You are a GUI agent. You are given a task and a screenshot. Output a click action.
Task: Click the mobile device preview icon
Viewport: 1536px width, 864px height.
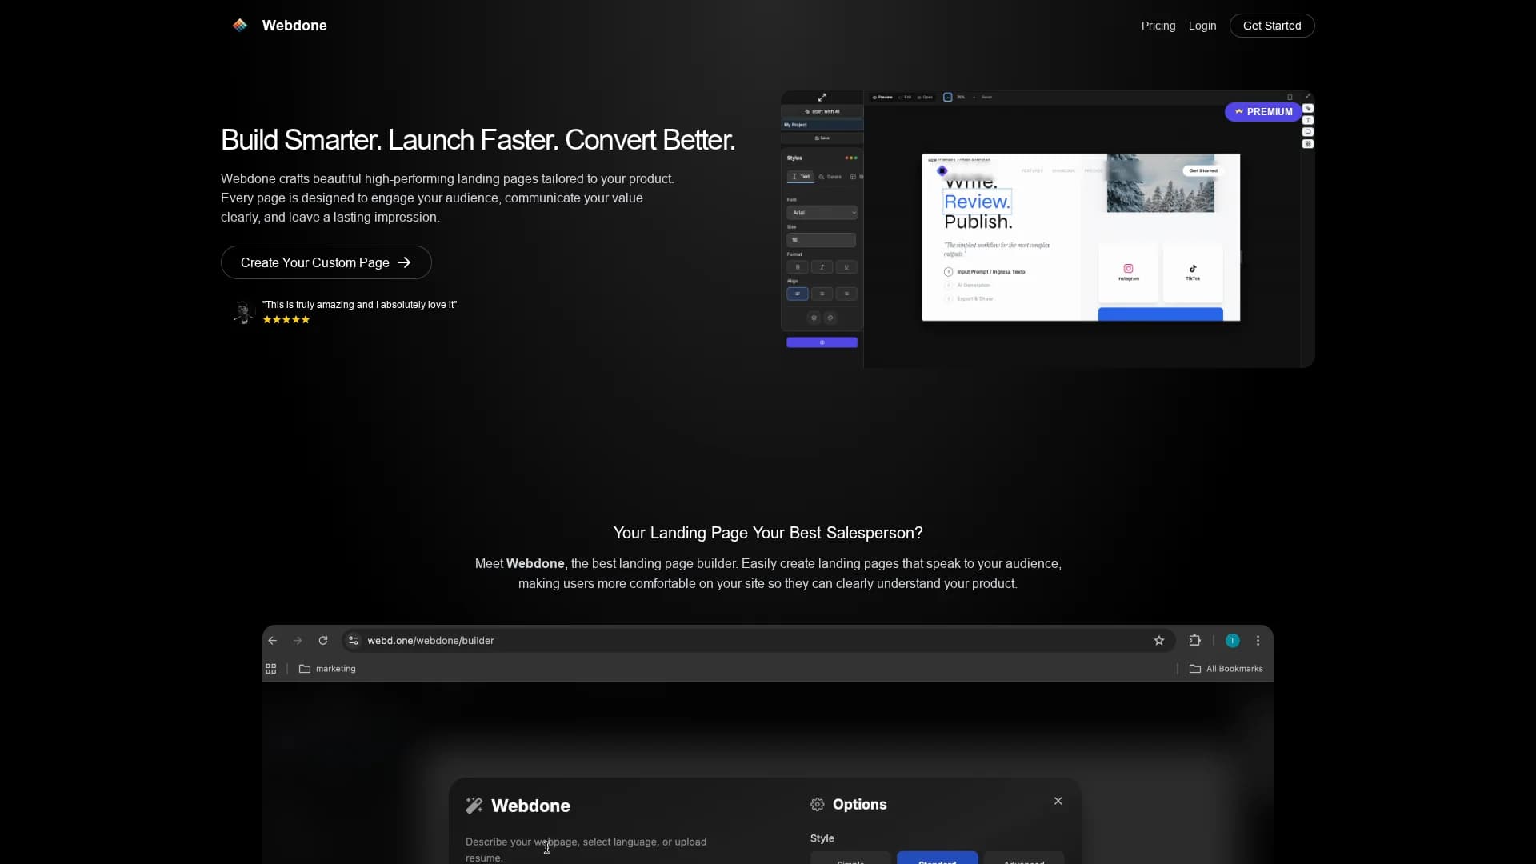click(1290, 97)
